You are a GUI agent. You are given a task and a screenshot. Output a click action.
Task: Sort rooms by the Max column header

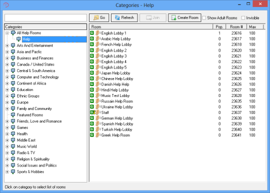[255, 26]
